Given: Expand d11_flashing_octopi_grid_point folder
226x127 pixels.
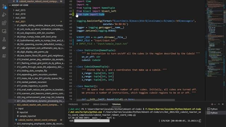Looking at the screenshot, I should pos(15,63).
